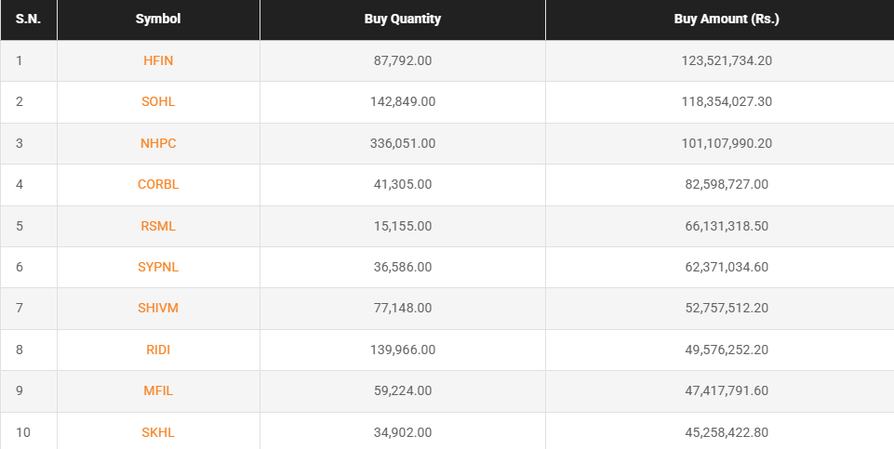Open the SOHL stock symbol link

[158, 101]
